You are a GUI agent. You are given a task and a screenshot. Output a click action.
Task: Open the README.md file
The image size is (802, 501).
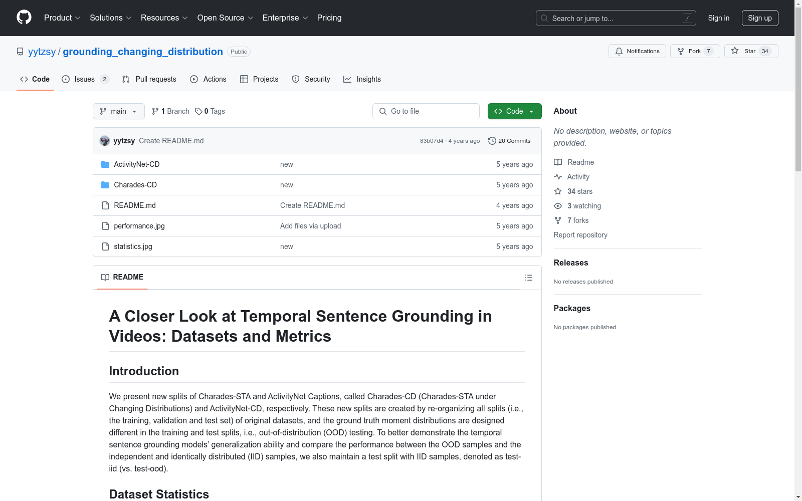135,205
